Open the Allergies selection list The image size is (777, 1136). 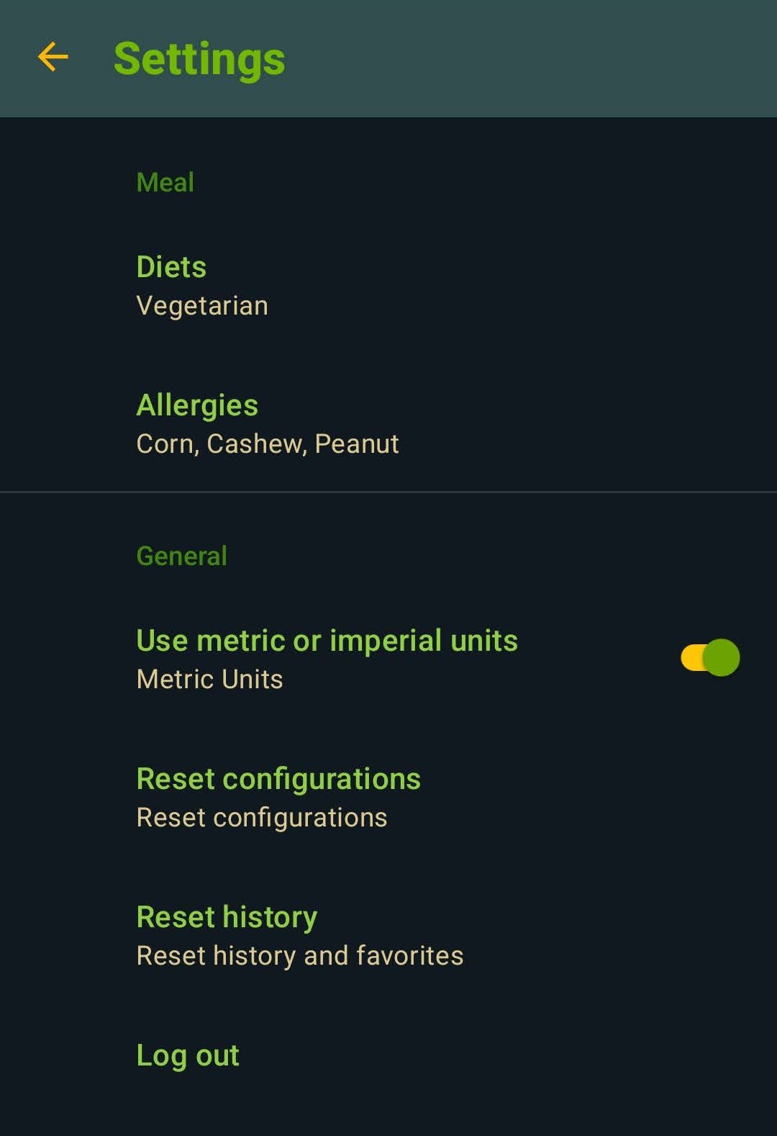[x=197, y=405]
